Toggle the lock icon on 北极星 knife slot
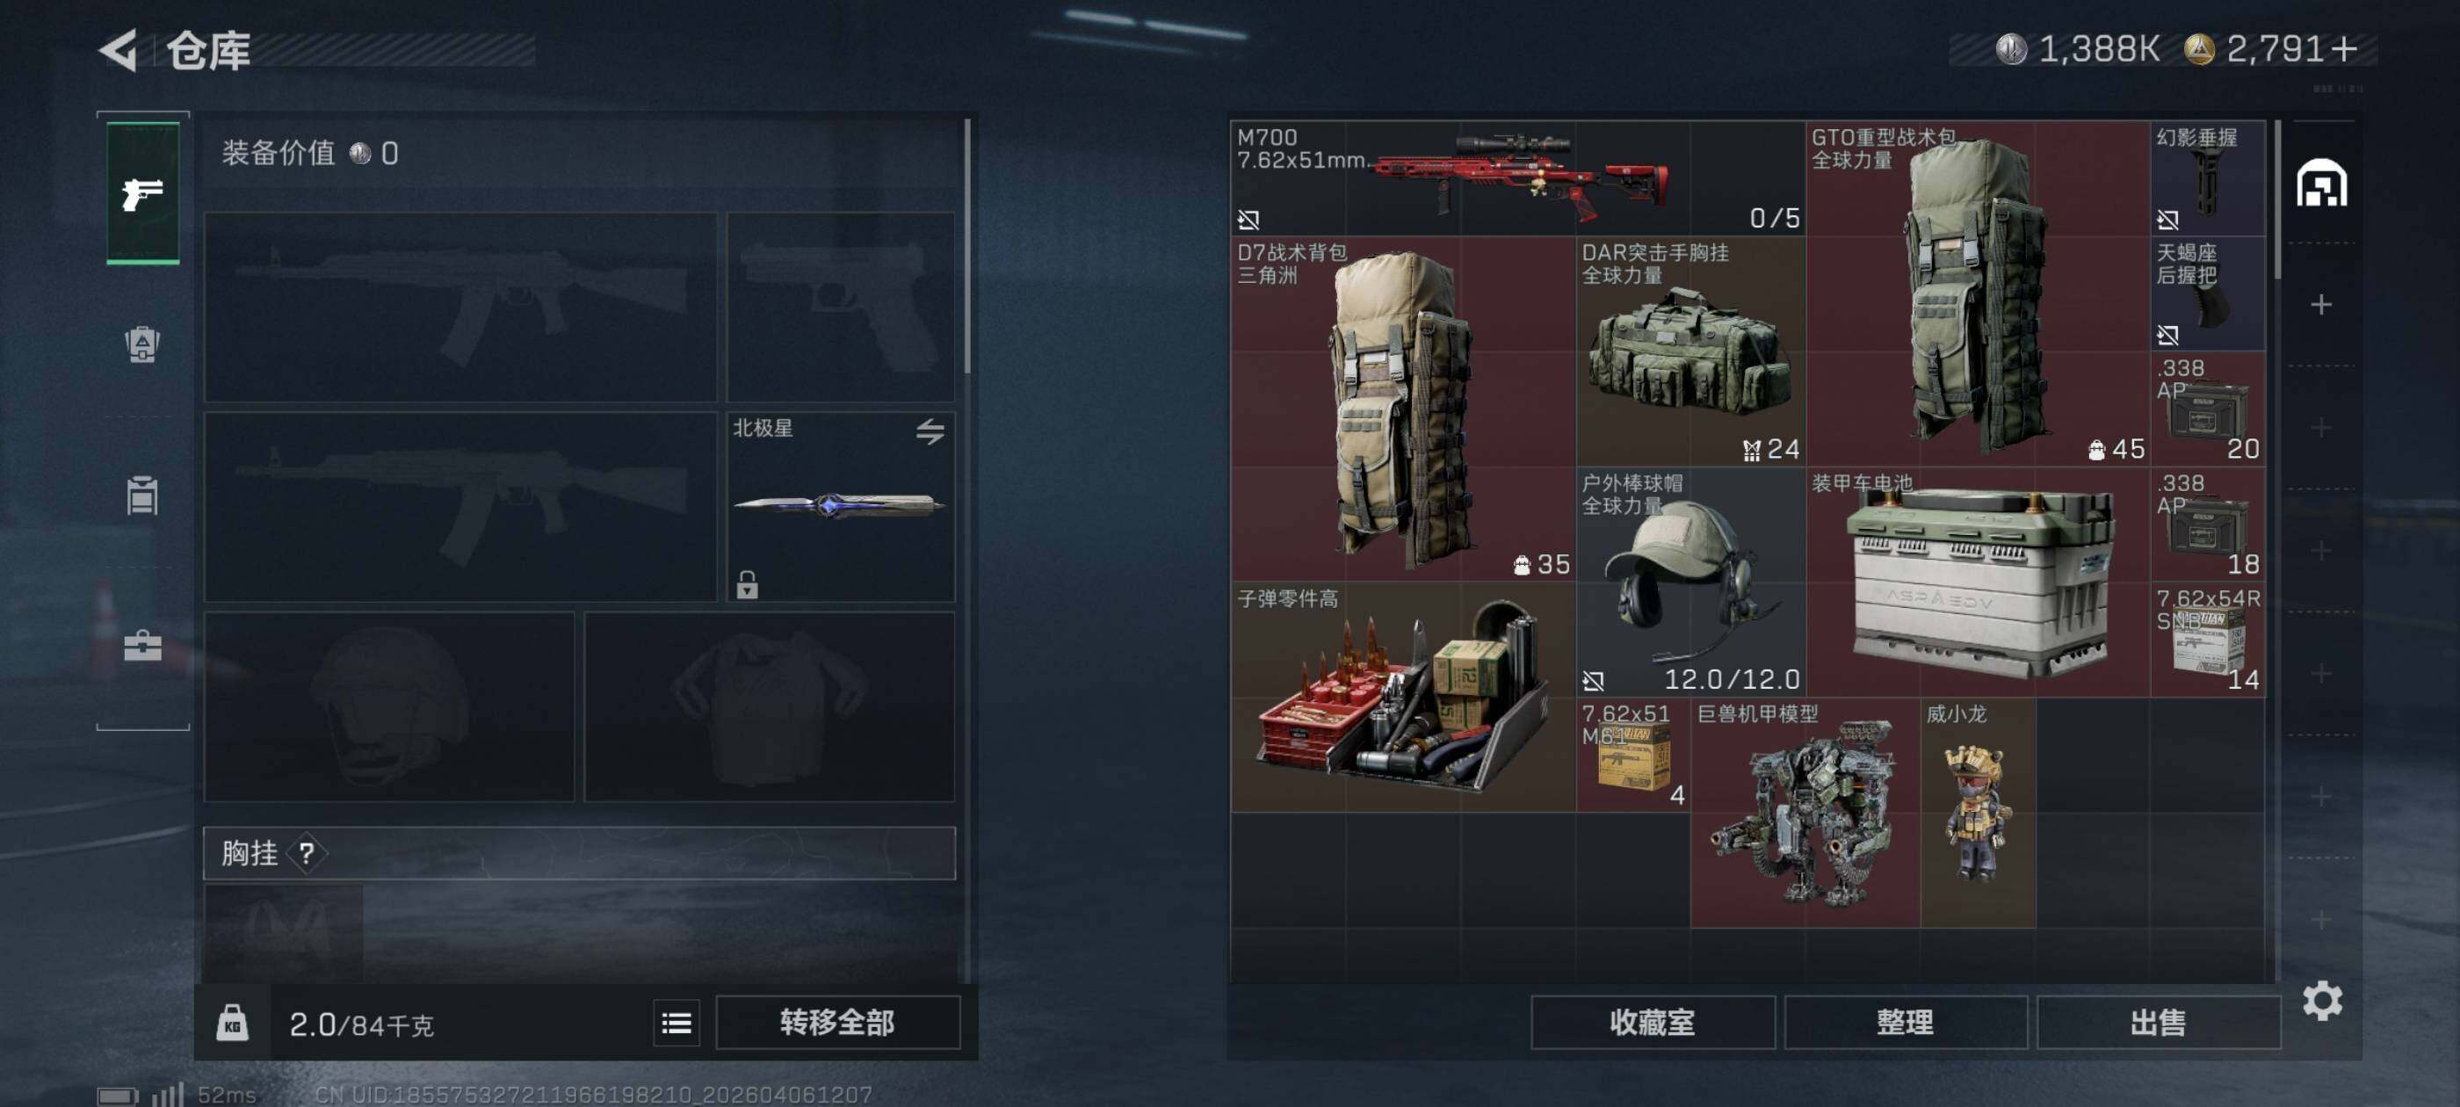 (x=747, y=584)
